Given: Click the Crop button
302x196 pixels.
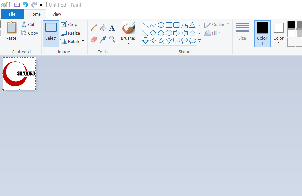Looking at the screenshot, I should pyautogui.click(x=69, y=24).
